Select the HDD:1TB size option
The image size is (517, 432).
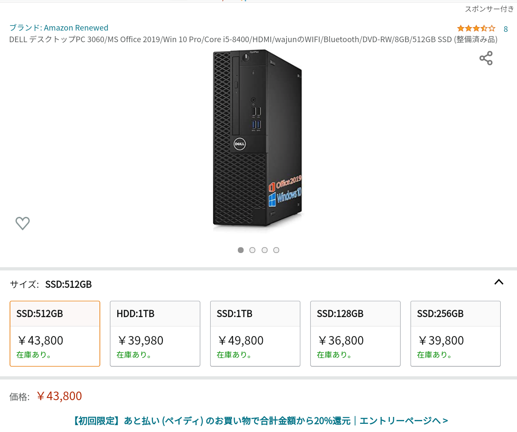(155, 333)
